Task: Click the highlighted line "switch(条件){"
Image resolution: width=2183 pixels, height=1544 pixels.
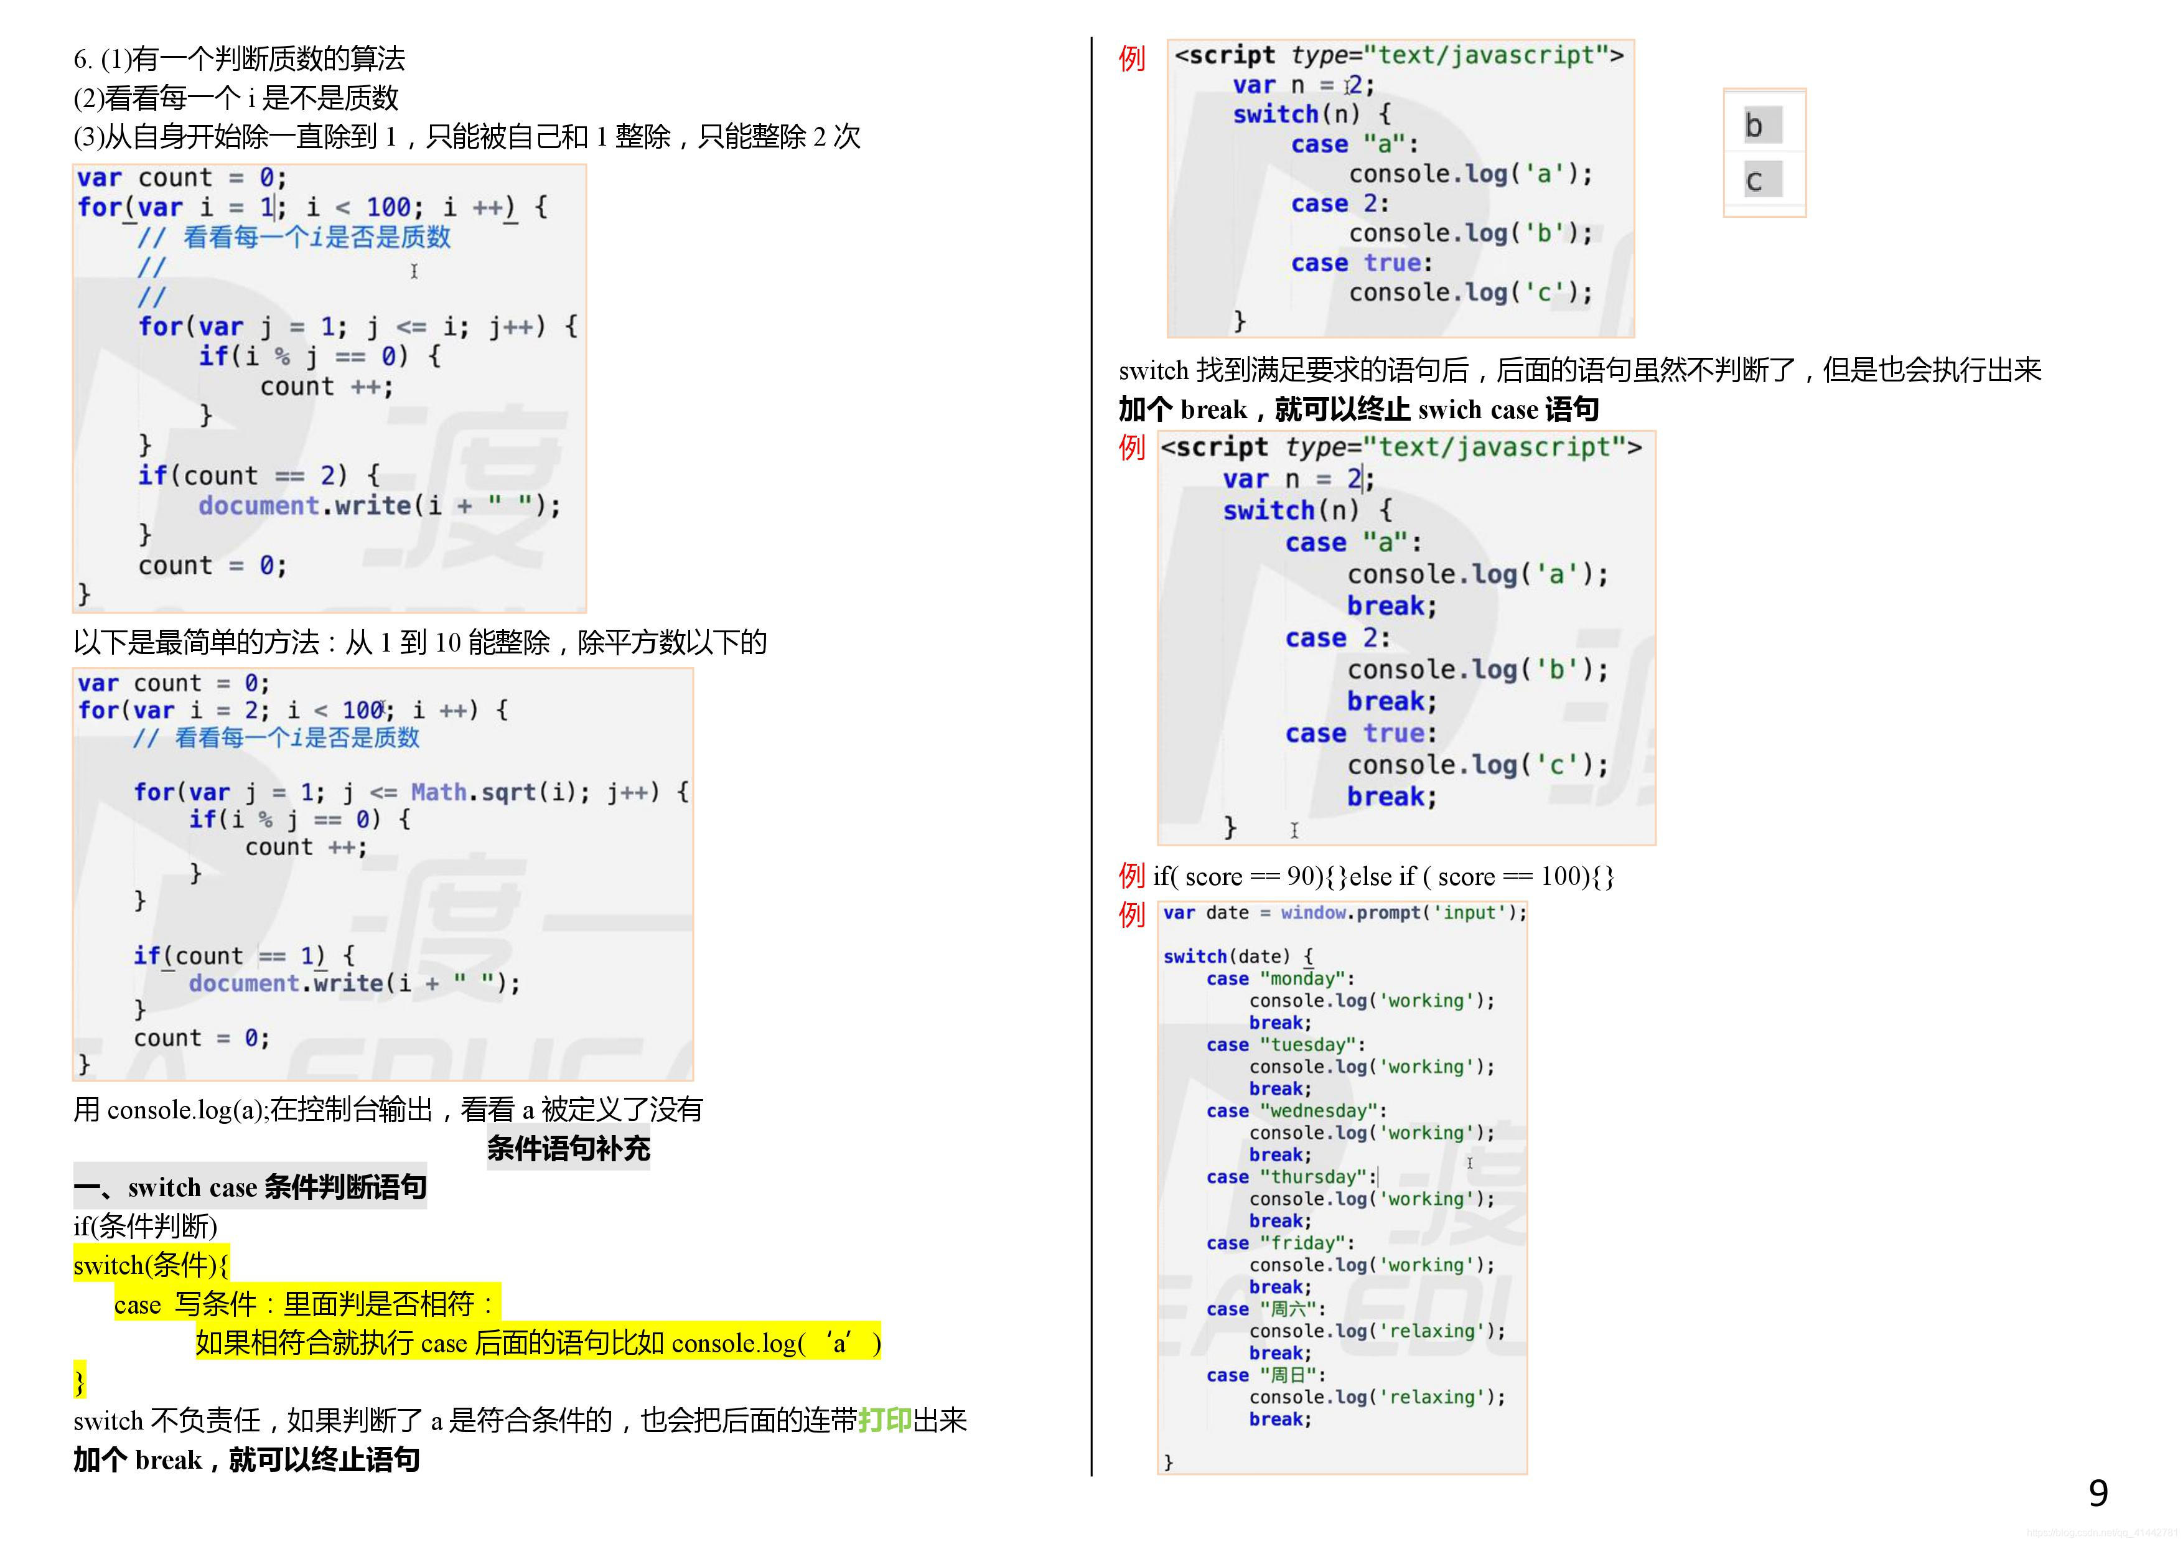Action: [151, 1265]
